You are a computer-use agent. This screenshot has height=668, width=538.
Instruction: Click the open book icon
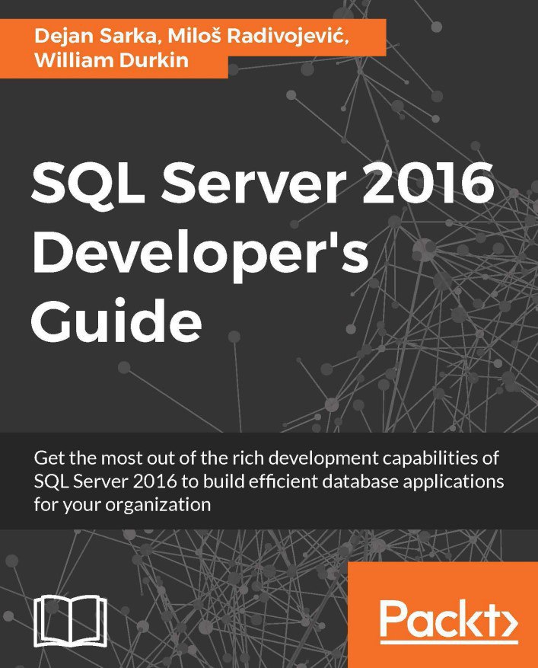[71, 620]
